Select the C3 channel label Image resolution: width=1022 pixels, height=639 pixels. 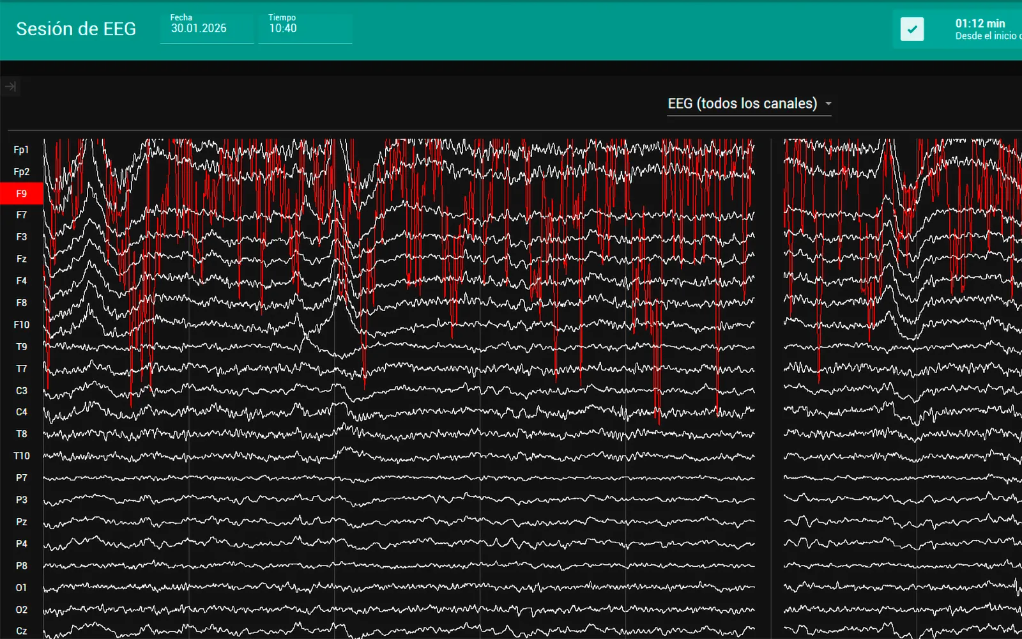click(x=22, y=390)
